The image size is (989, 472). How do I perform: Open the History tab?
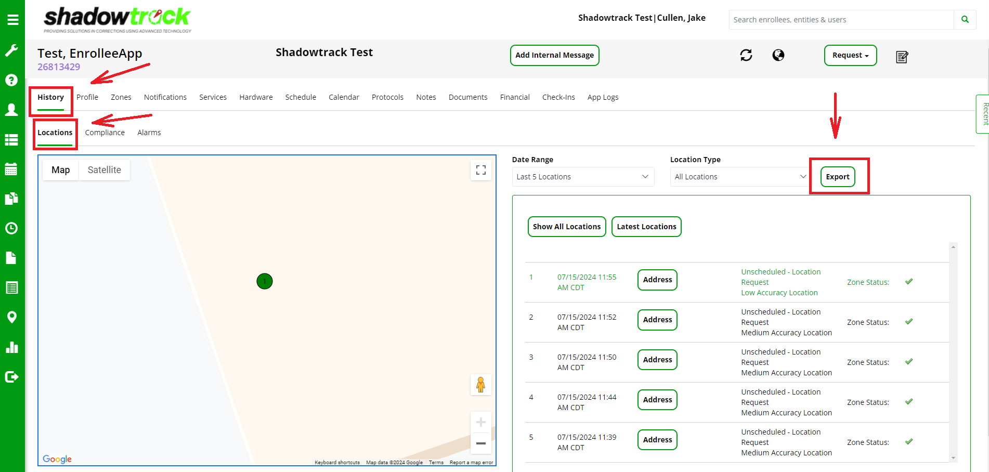(50, 97)
